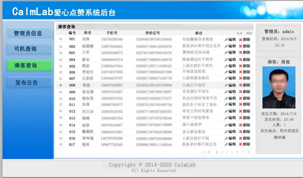This screenshot has width=303, height=178.
Task: Go to the 下一页 next page link
Action: pyautogui.click(x=246, y=152)
